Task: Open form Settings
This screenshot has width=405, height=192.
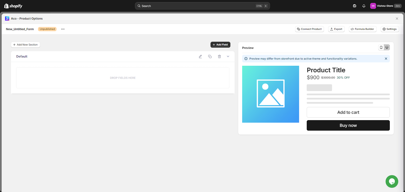Action: point(390,29)
